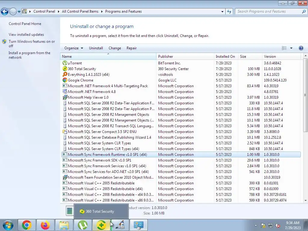Click the Visual C++ 2005 Redistributable (x64) icon
Screen dimensions: 308x231
pos(65,189)
